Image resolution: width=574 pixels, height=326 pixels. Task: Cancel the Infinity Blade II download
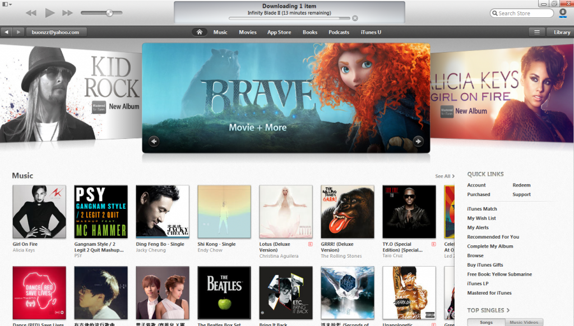pos(355,18)
